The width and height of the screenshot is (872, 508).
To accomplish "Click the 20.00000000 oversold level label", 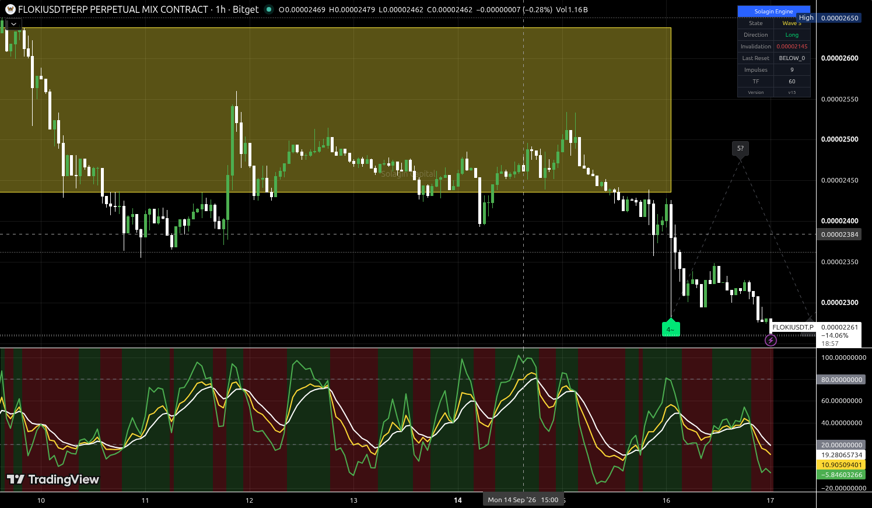I will point(842,445).
